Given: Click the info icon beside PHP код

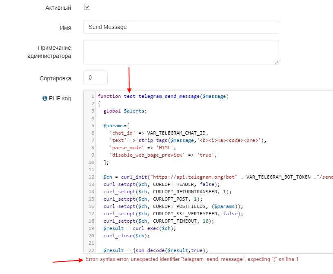Looking at the screenshot, I should (x=44, y=98).
